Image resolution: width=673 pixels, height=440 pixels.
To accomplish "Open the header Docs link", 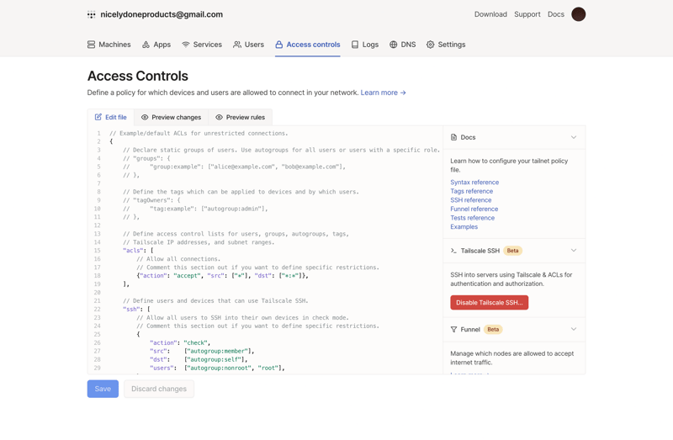I will [556, 14].
